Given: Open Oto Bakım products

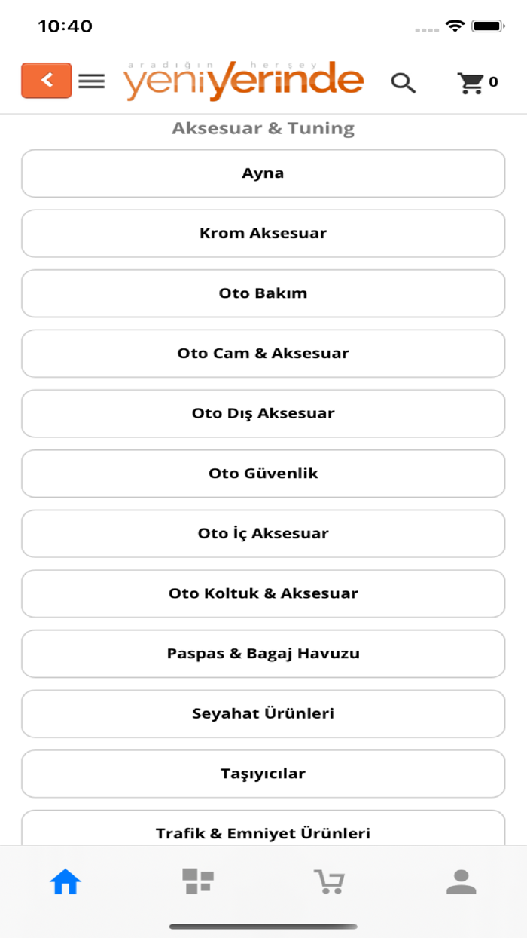Looking at the screenshot, I should (263, 293).
